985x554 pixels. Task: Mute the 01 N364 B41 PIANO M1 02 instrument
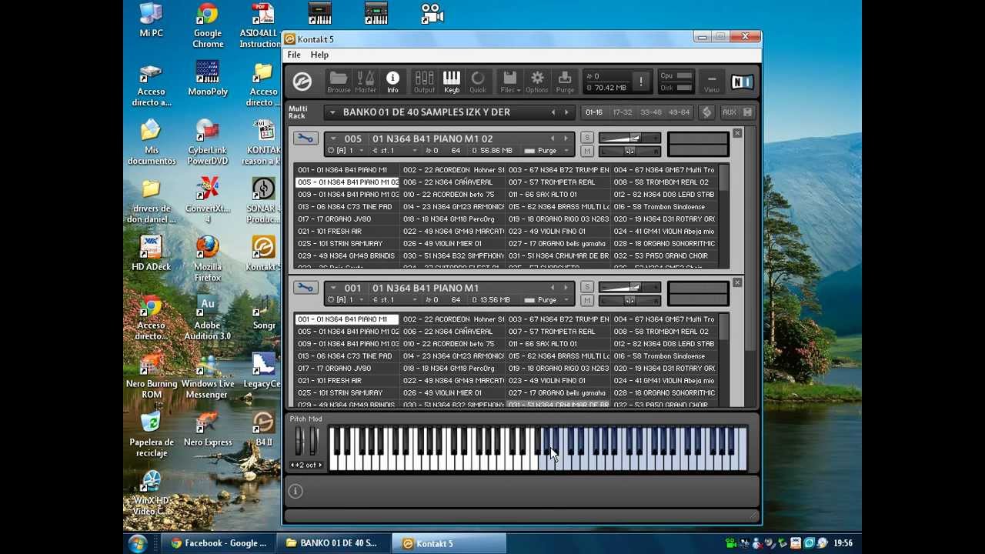point(587,151)
